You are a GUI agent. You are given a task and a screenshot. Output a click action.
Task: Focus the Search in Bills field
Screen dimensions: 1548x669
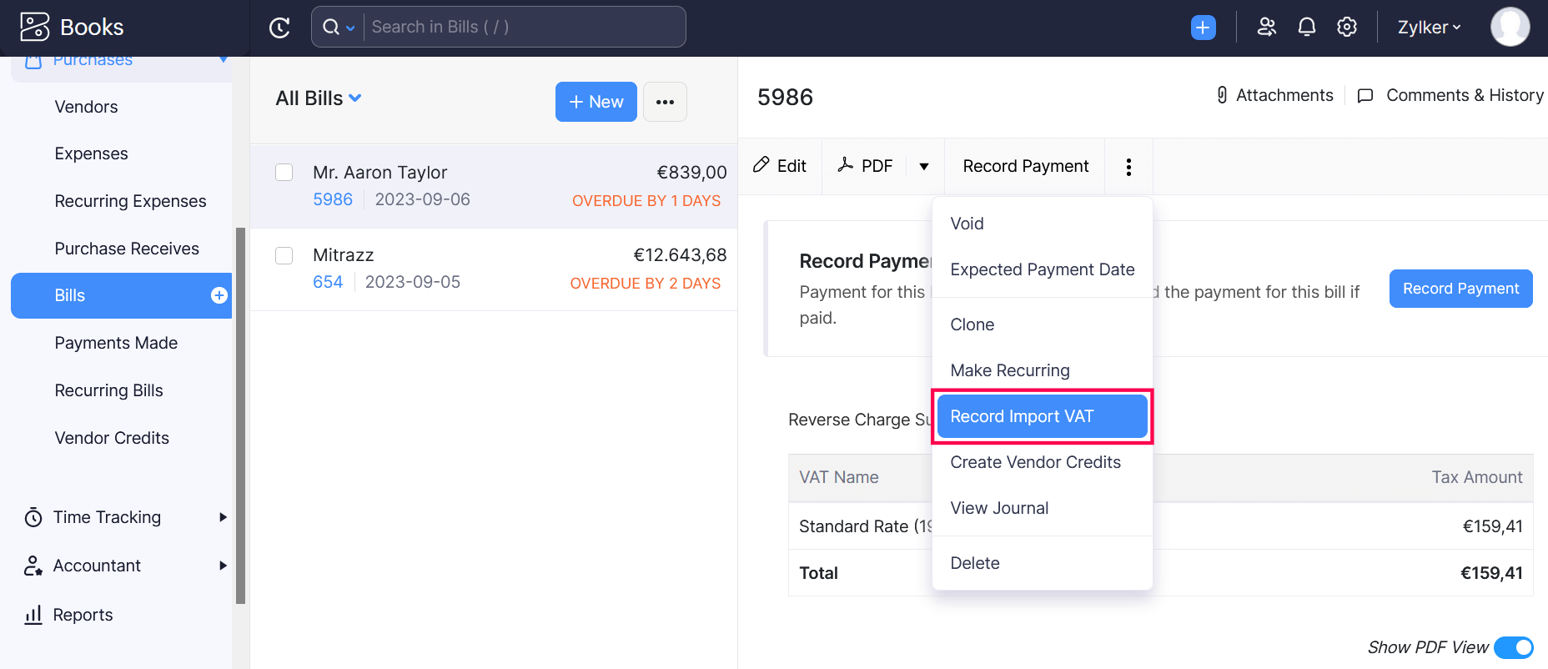pyautogui.click(x=524, y=28)
